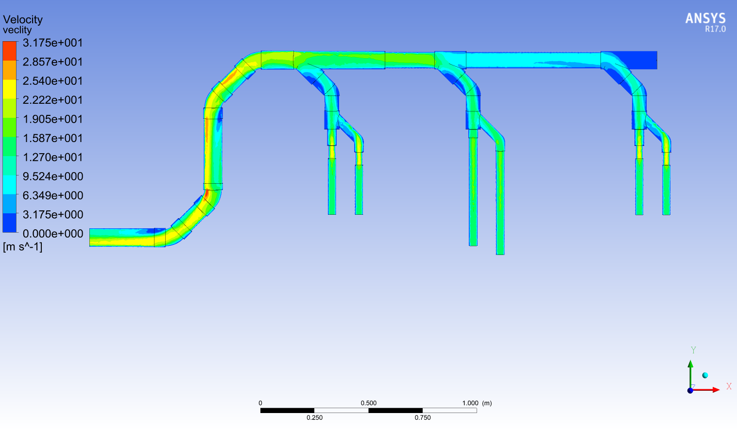Select the red top band of velocity legend
Viewport: 737px width, 430px height.
9,51
